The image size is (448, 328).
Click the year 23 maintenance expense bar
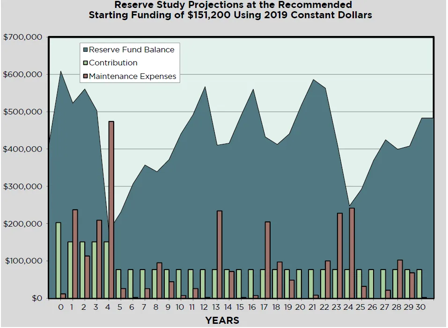click(340, 256)
